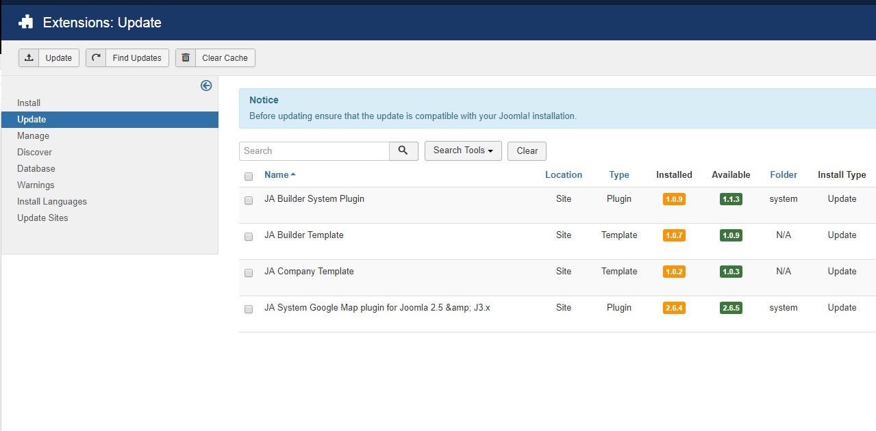
Task: Collapse the sidebar with the arrow icon
Action: [206, 85]
